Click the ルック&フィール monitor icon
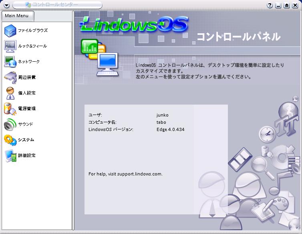 coord(10,46)
